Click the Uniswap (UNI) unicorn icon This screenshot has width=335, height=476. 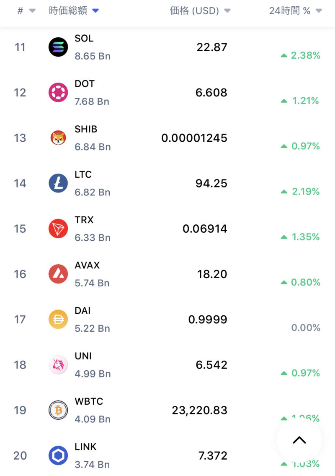pyautogui.click(x=58, y=365)
